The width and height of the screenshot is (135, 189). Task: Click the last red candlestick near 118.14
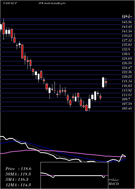[106, 82]
